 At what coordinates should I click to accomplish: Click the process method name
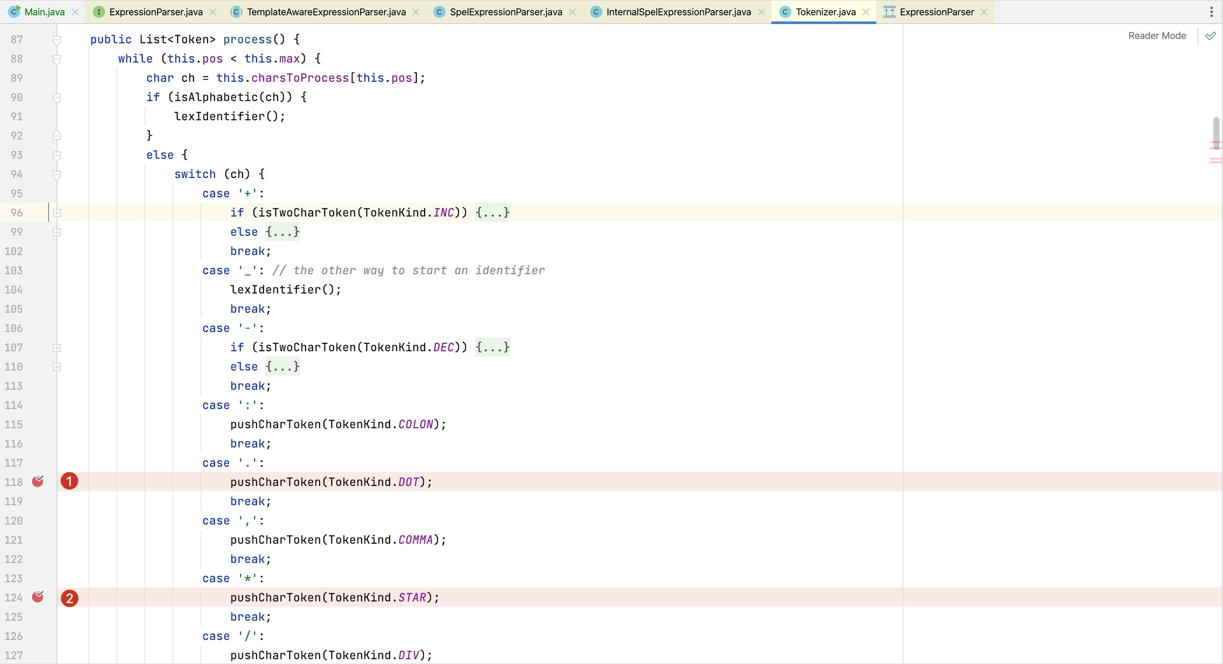pos(247,39)
